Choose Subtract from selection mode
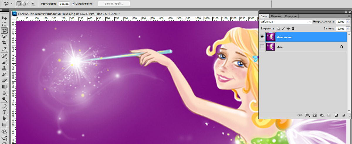The height and width of the screenshot is (144, 352). (x=28, y=4)
